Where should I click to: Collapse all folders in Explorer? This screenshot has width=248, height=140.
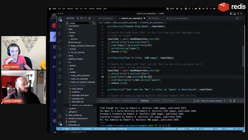tap(90, 18)
